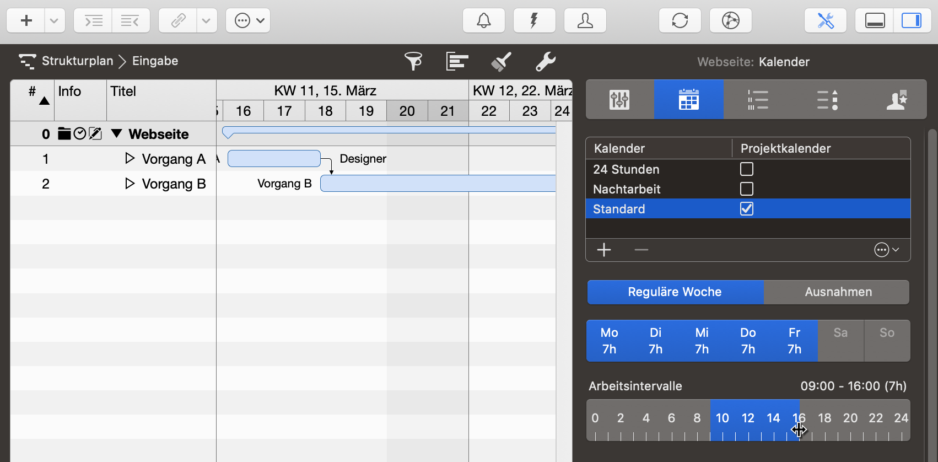Click the Strukturplan breadcrumb

(x=77, y=61)
